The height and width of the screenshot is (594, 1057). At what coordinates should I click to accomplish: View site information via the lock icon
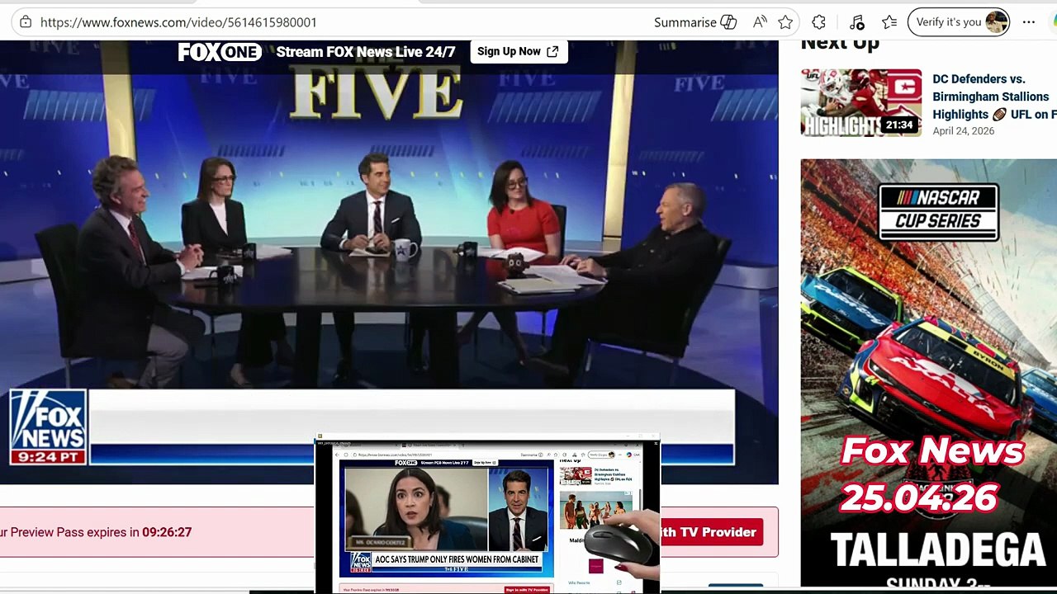click(26, 22)
